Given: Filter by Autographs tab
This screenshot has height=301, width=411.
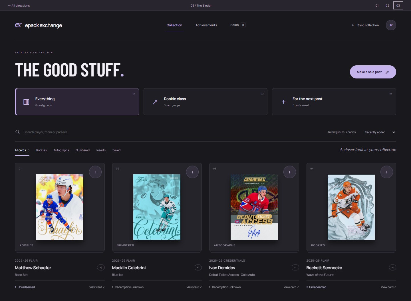Looking at the screenshot, I should 61,150.
